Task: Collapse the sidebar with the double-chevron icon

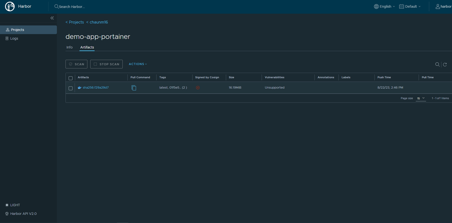Action: pos(52,18)
